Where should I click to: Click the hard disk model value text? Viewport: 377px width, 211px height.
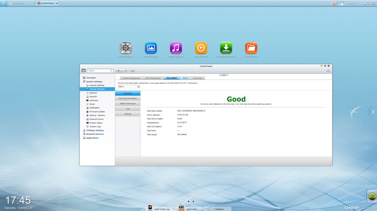(x=191, y=111)
